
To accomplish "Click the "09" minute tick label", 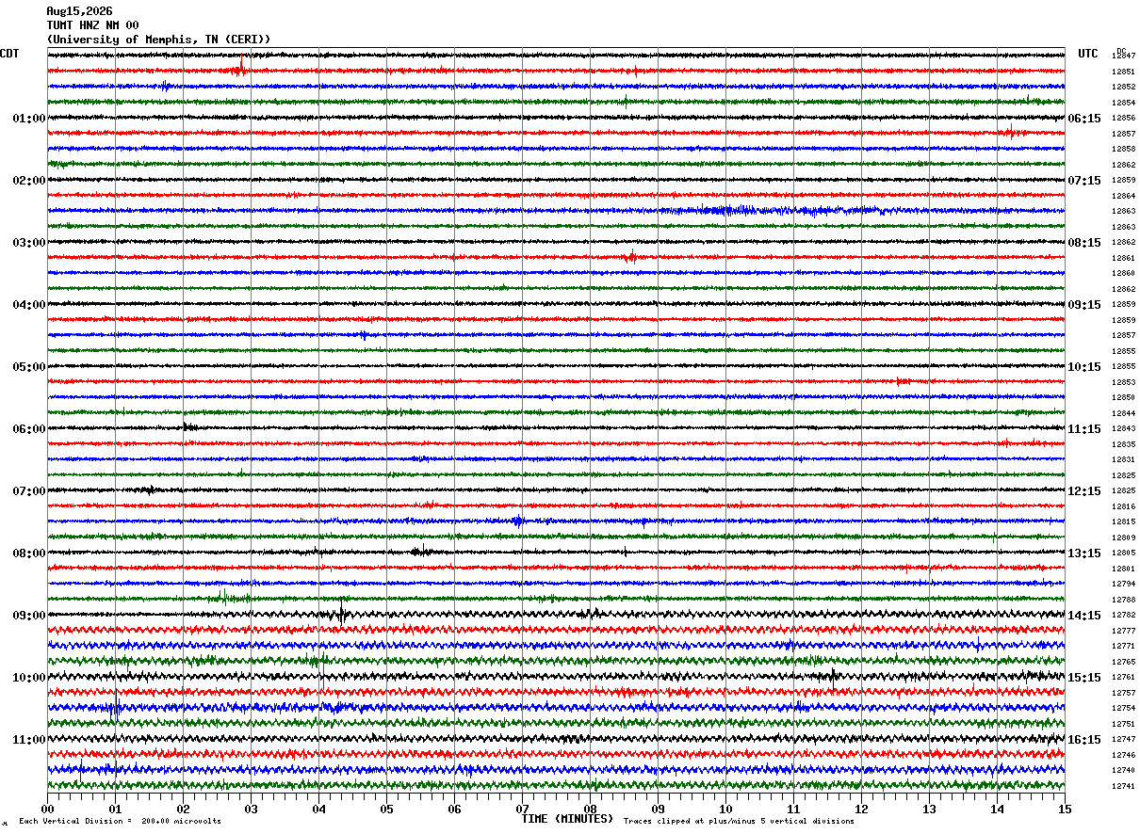I will pos(658,809).
